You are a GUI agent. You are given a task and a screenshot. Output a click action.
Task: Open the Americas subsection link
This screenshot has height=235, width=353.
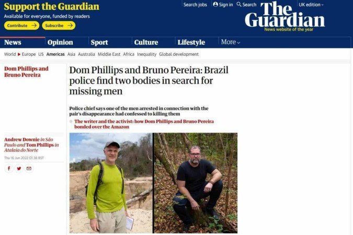pyautogui.click(x=55, y=54)
